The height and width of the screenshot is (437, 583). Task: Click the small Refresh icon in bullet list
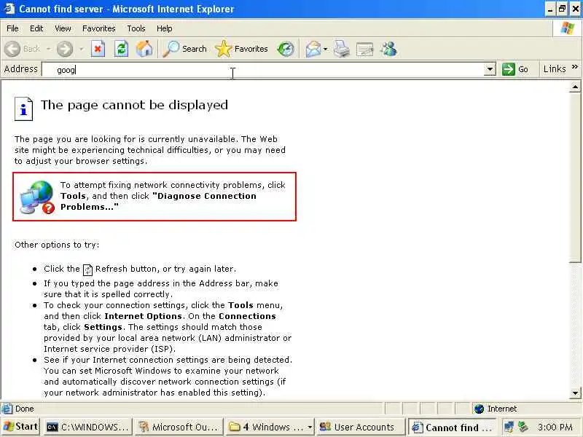click(x=87, y=269)
